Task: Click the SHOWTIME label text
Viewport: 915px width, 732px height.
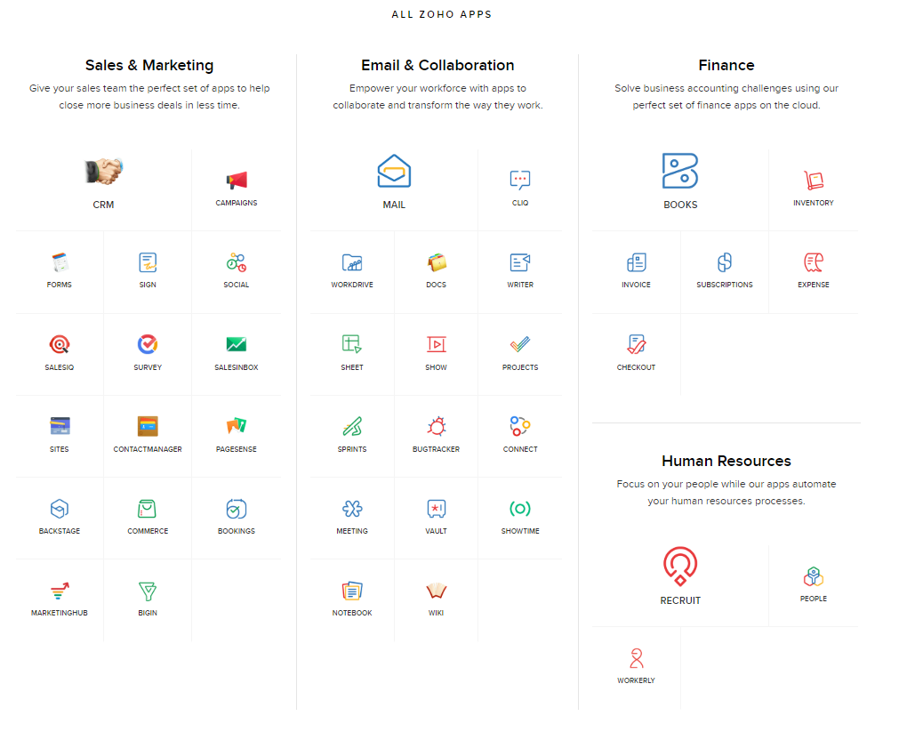Action: click(x=520, y=531)
